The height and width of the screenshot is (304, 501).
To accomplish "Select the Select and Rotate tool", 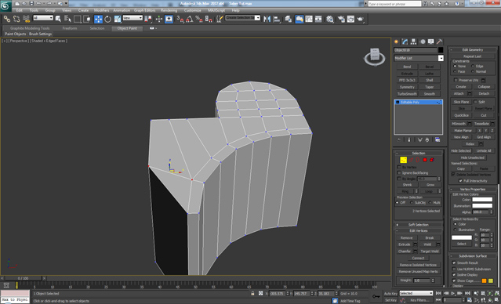I will tap(108, 19).
